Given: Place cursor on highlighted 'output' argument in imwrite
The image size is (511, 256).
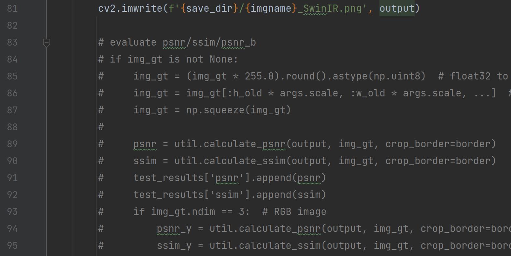Looking at the screenshot, I should click(x=397, y=8).
